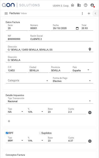Remove the IVA tax line
The width and height of the screenshot is (99, 158).
pyautogui.click(x=90, y=112)
